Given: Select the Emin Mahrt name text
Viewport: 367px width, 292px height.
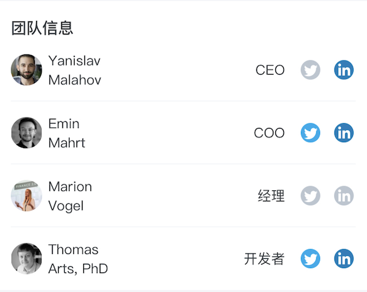Looking at the screenshot, I should [x=67, y=133].
